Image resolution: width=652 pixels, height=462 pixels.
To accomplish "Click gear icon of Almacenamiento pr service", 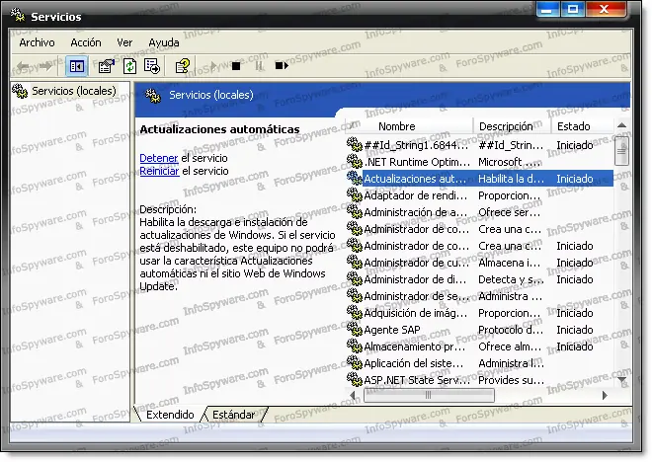I will pyautogui.click(x=355, y=346).
